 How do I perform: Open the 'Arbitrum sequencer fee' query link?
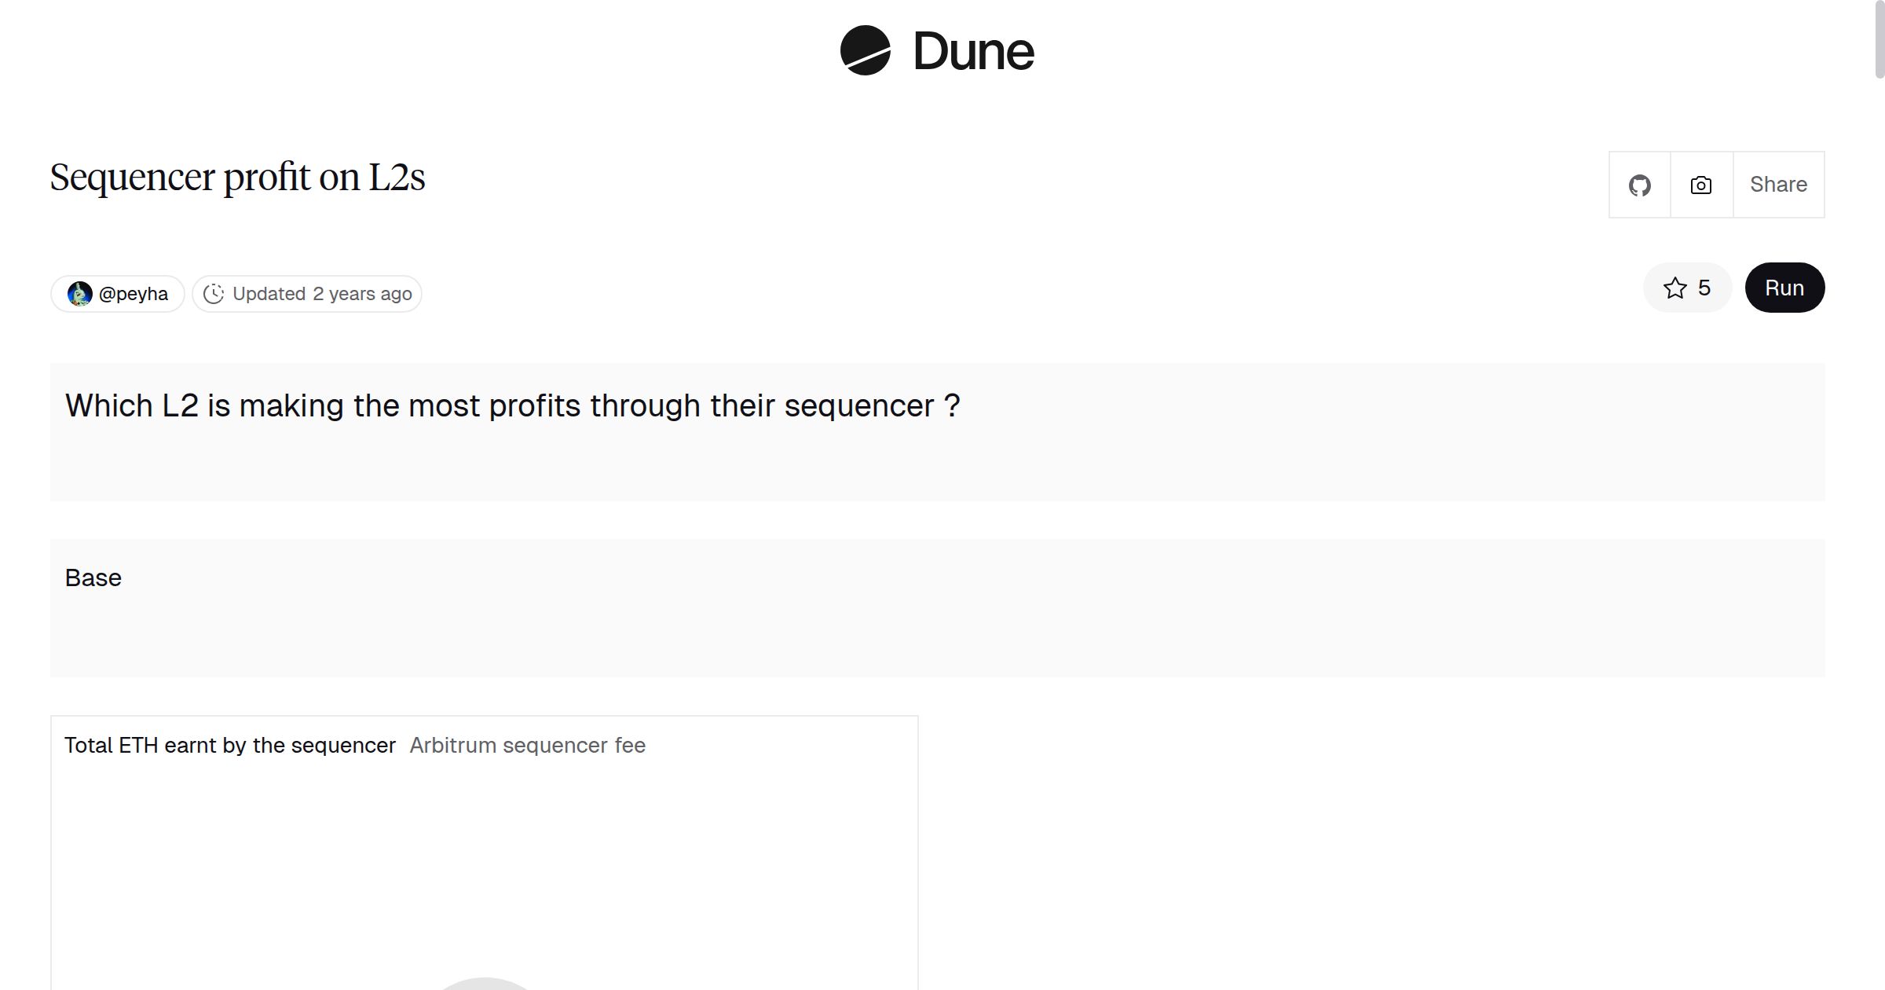(527, 746)
